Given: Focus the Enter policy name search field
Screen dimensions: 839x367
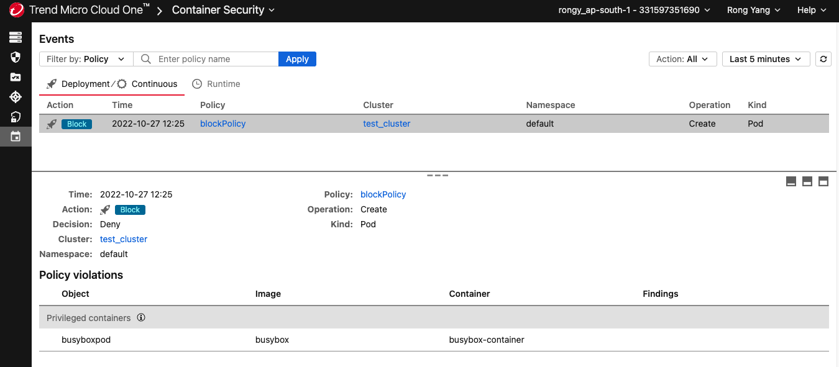Looking at the screenshot, I should pos(214,59).
